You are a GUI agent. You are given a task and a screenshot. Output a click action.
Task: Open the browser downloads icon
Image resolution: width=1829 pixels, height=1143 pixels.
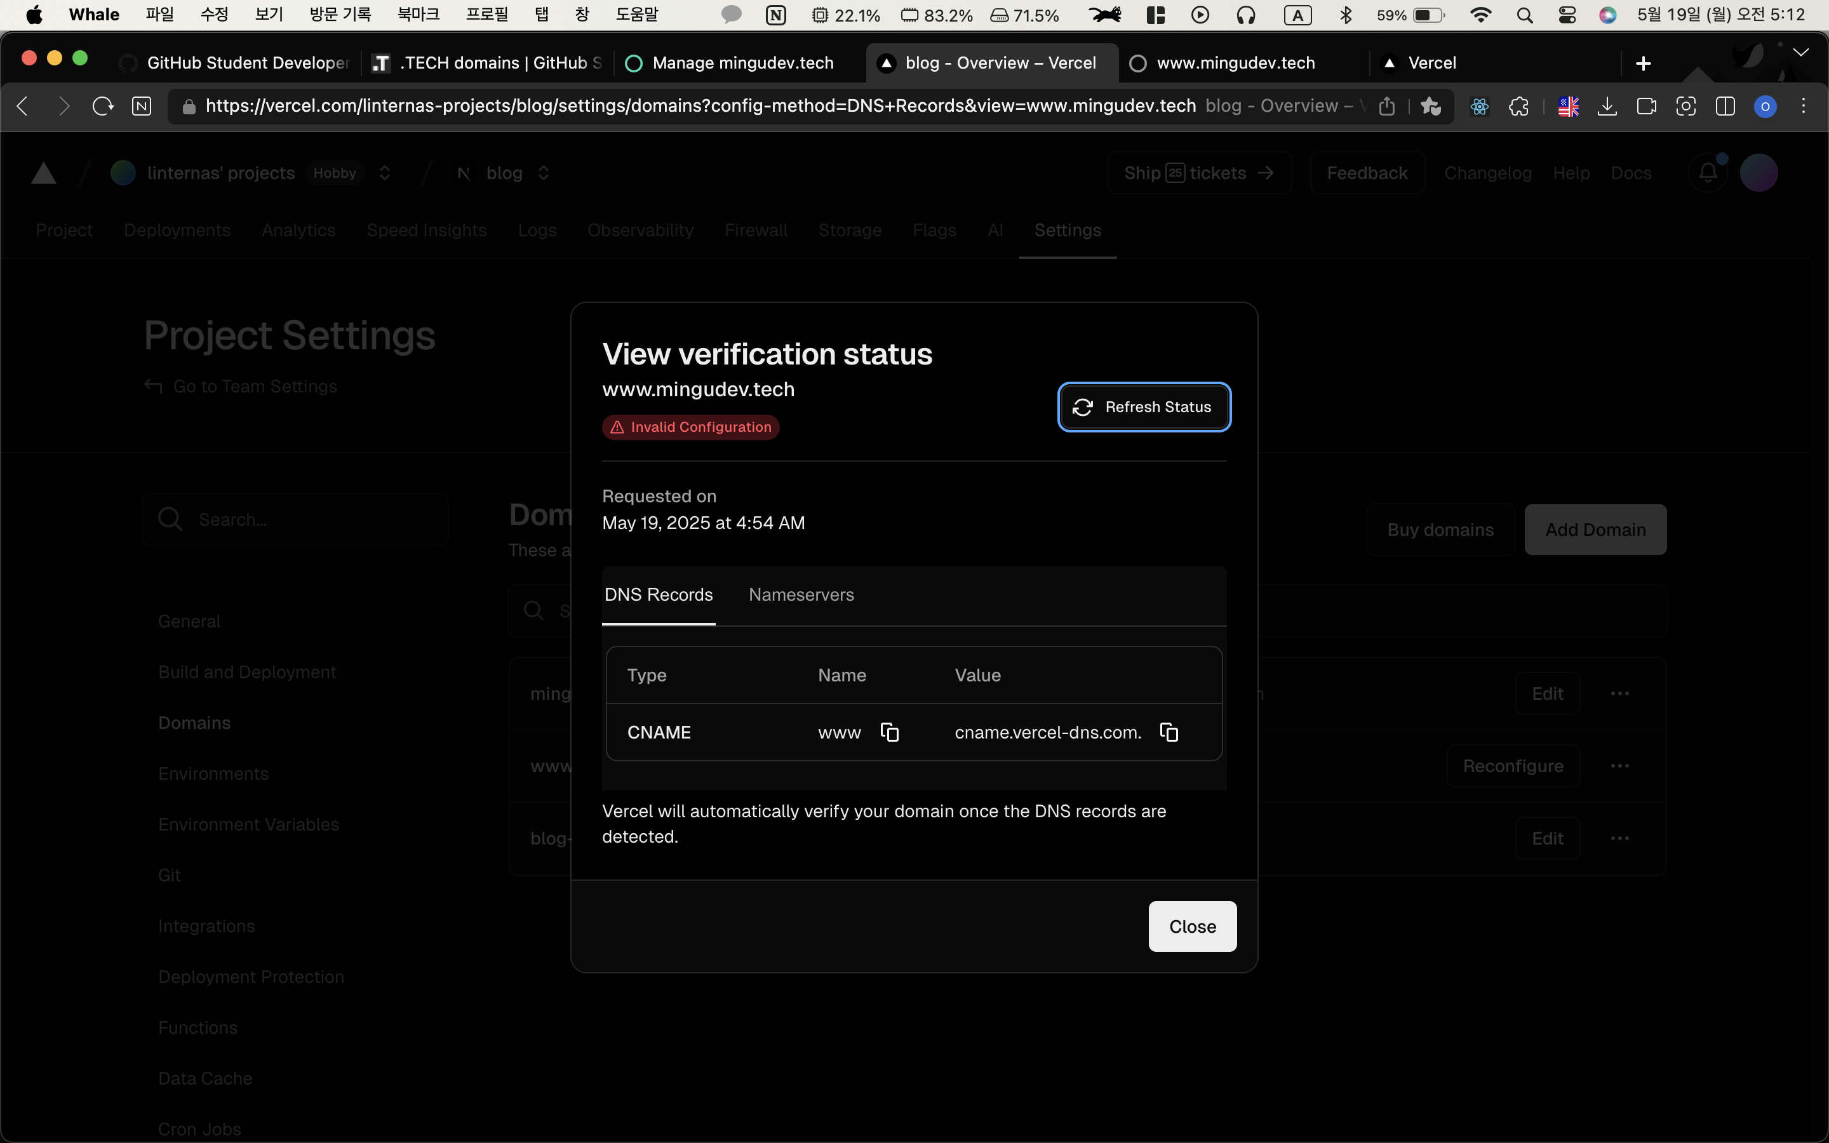click(1607, 107)
